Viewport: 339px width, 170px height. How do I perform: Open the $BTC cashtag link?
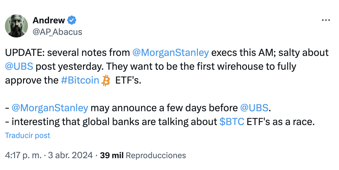click(232, 122)
